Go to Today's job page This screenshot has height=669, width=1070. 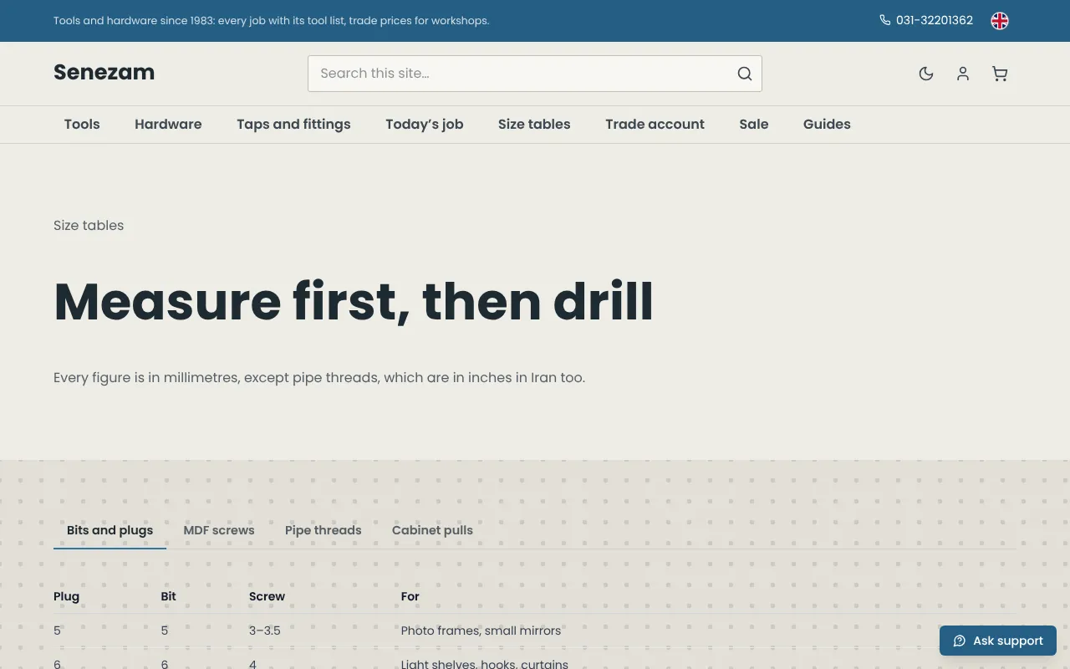coord(425,124)
